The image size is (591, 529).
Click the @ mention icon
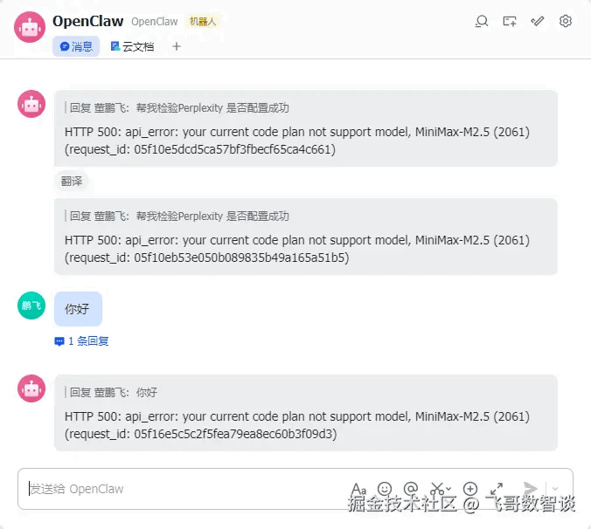(410, 488)
